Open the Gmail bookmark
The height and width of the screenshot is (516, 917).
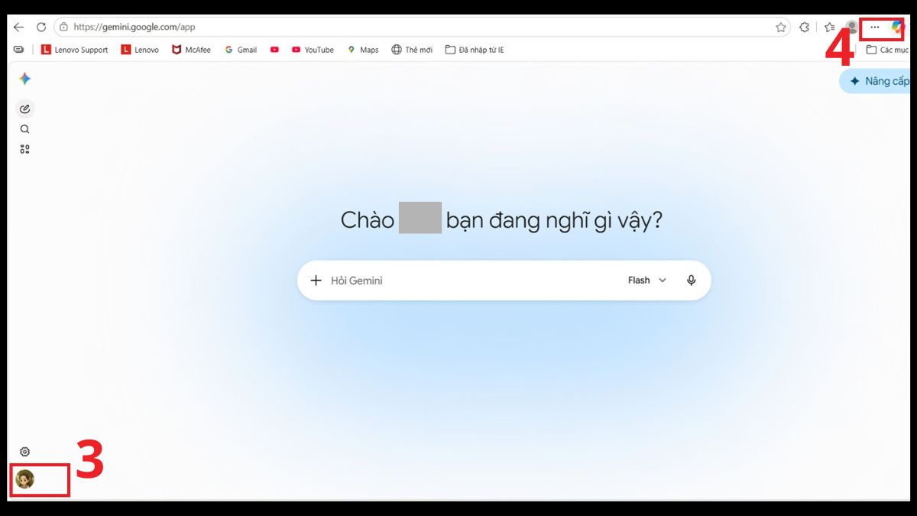pos(241,50)
